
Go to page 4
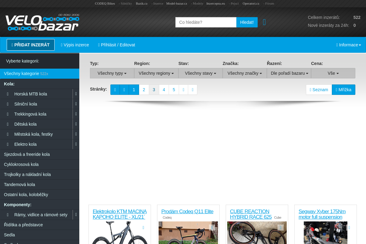[164, 90]
